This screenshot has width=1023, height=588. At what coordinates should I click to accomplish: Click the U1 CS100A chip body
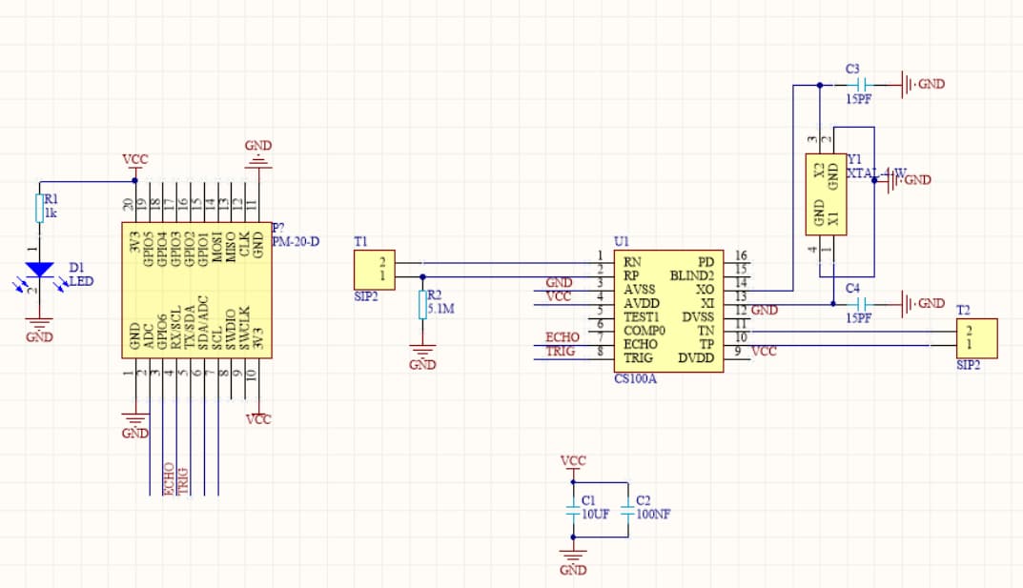pos(667,312)
